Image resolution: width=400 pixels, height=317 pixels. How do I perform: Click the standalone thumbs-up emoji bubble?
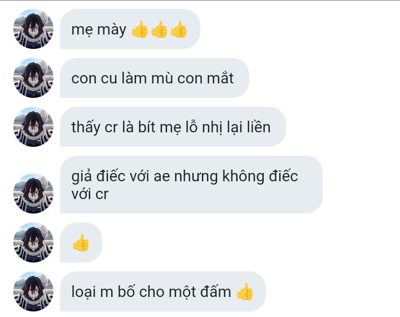click(81, 242)
